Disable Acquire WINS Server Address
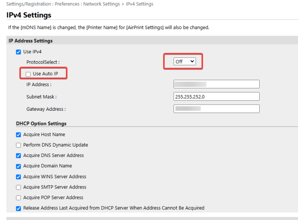 (x=18, y=177)
